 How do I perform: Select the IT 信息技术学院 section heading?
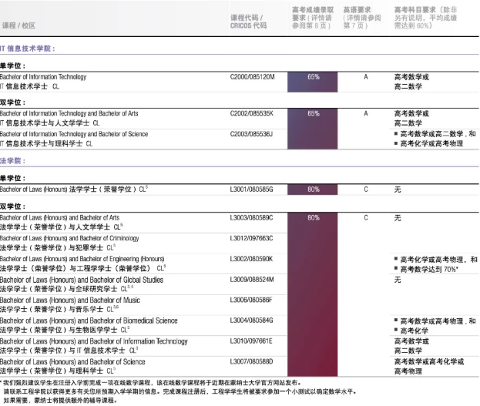coord(27,48)
